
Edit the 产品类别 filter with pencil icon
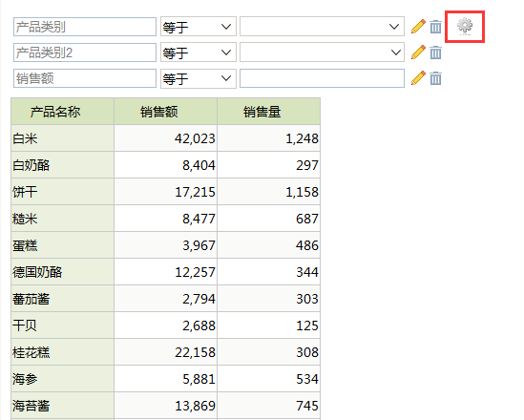418,27
